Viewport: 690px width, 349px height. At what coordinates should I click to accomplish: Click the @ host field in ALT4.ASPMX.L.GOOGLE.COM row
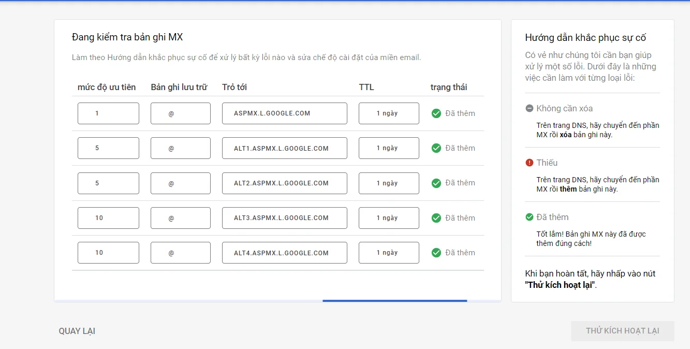point(181,253)
